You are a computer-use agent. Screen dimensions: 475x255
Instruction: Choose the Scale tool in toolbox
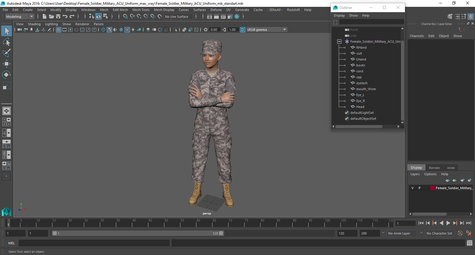7,85
